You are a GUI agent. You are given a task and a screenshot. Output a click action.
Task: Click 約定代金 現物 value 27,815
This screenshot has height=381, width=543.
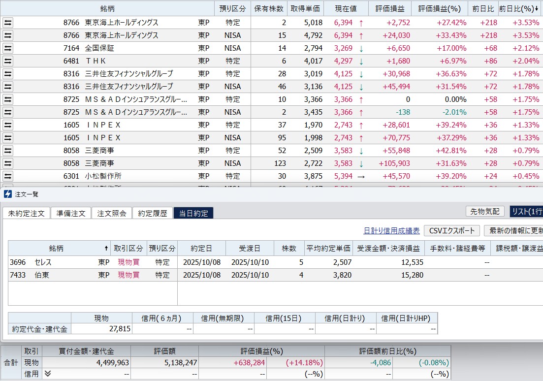(x=120, y=329)
